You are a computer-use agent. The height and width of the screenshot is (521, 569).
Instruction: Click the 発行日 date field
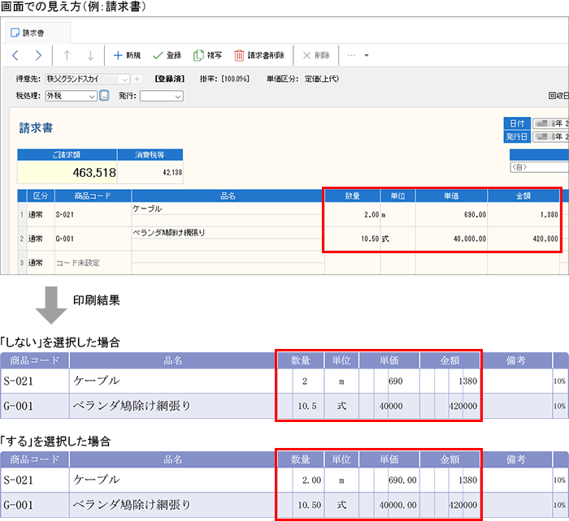[550, 136]
